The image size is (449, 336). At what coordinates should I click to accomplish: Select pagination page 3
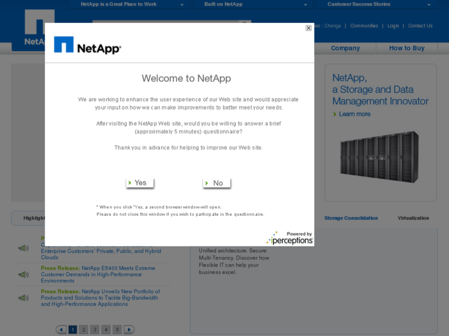pos(94,330)
